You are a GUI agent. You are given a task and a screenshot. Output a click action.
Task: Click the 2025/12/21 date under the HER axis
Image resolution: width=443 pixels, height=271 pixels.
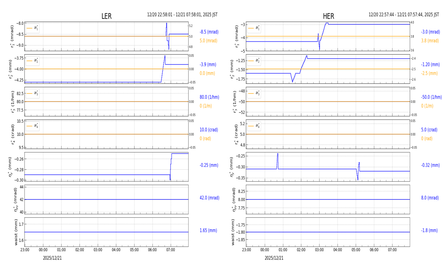click(x=274, y=258)
